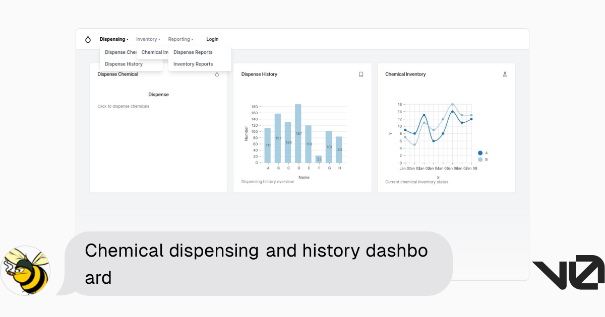Click bar E with value 119
605x317 pixels.
(x=308, y=144)
